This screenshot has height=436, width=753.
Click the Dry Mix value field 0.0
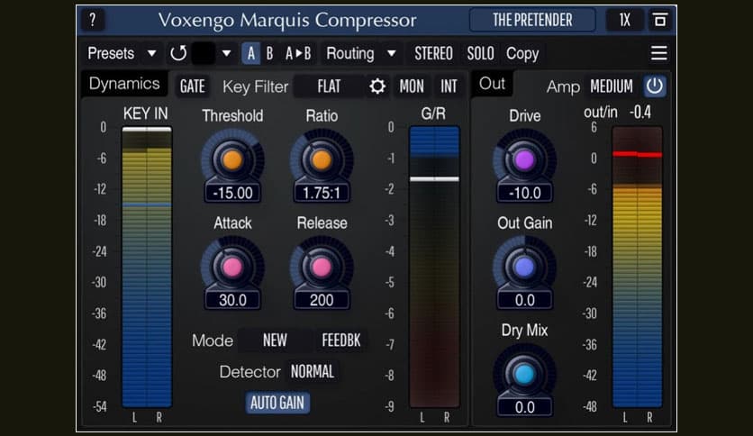click(524, 407)
